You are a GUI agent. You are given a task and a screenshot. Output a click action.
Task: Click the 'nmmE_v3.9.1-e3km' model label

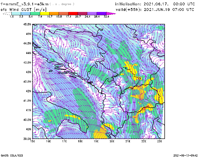click(x=27, y=4)
